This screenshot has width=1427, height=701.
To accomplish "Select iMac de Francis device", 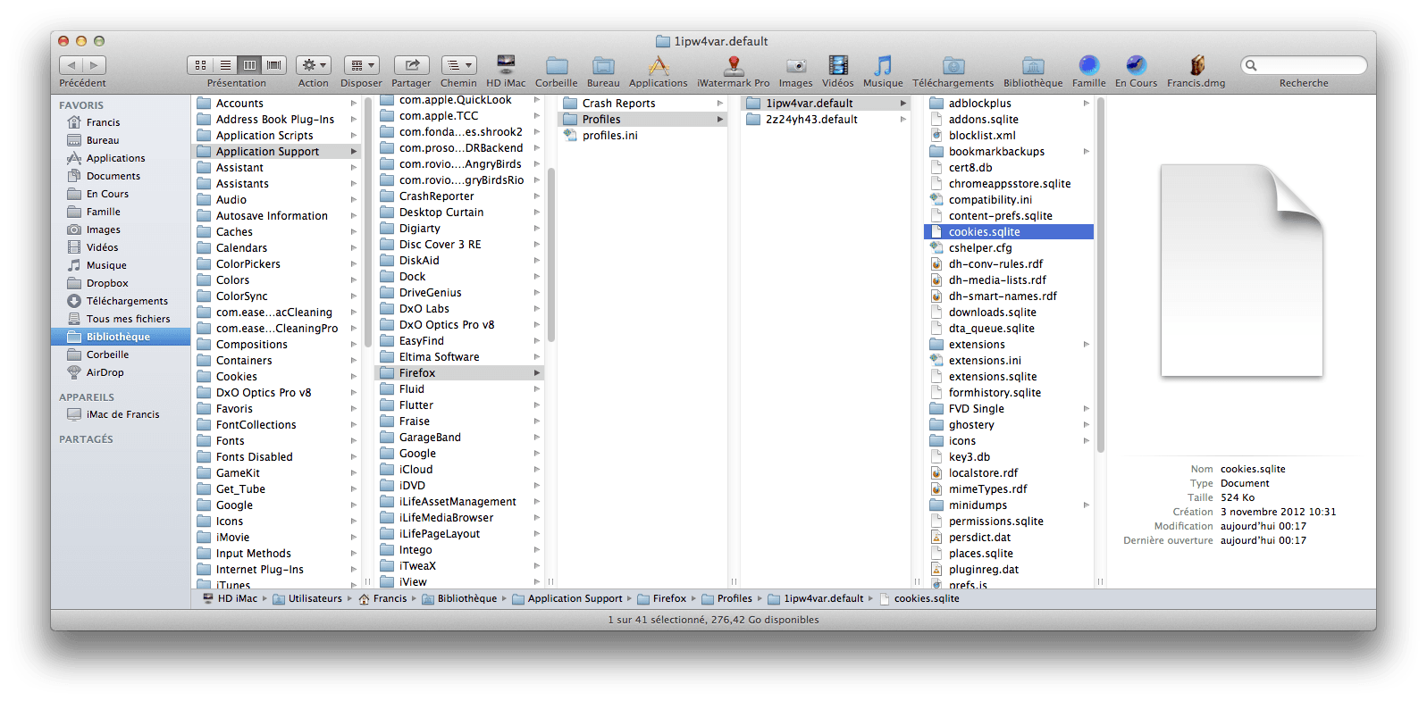I will 120,414.
